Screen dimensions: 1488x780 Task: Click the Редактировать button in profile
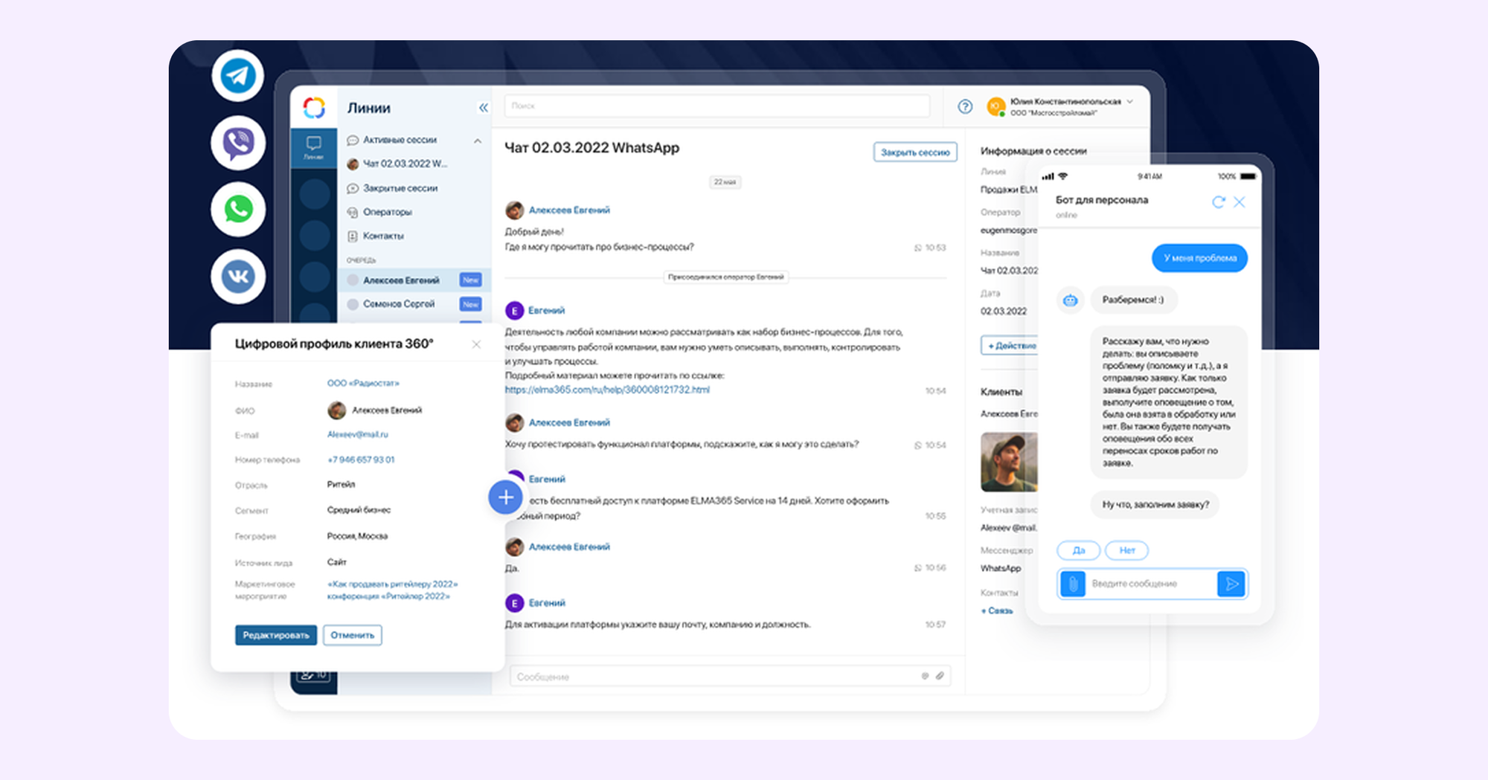276,635
